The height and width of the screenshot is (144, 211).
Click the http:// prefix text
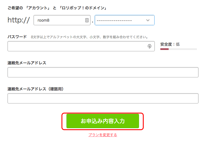pyautogui.click(x=19, y=20)
